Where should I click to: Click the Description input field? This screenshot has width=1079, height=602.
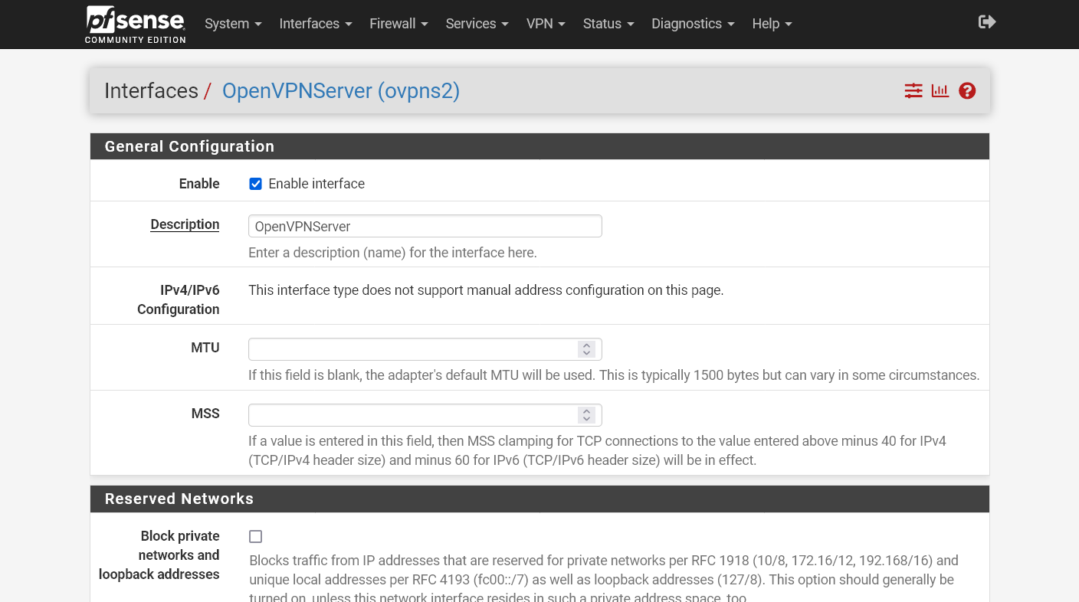coord(425,227)
